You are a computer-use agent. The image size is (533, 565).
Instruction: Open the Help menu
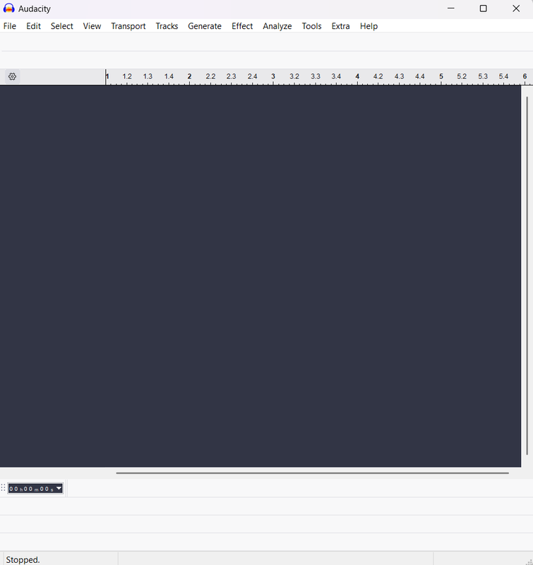click(369, 26)
